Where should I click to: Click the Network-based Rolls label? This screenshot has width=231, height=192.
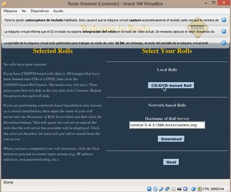click(x=167, y=105)
